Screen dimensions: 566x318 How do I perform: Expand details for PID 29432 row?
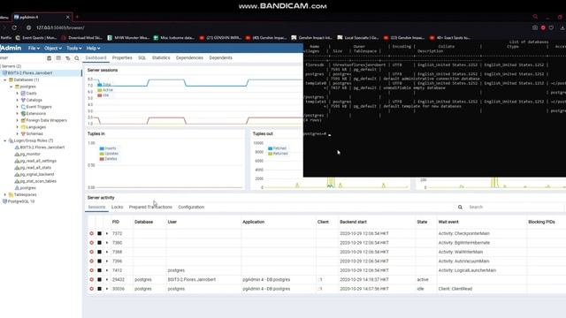tap(107, 279)
